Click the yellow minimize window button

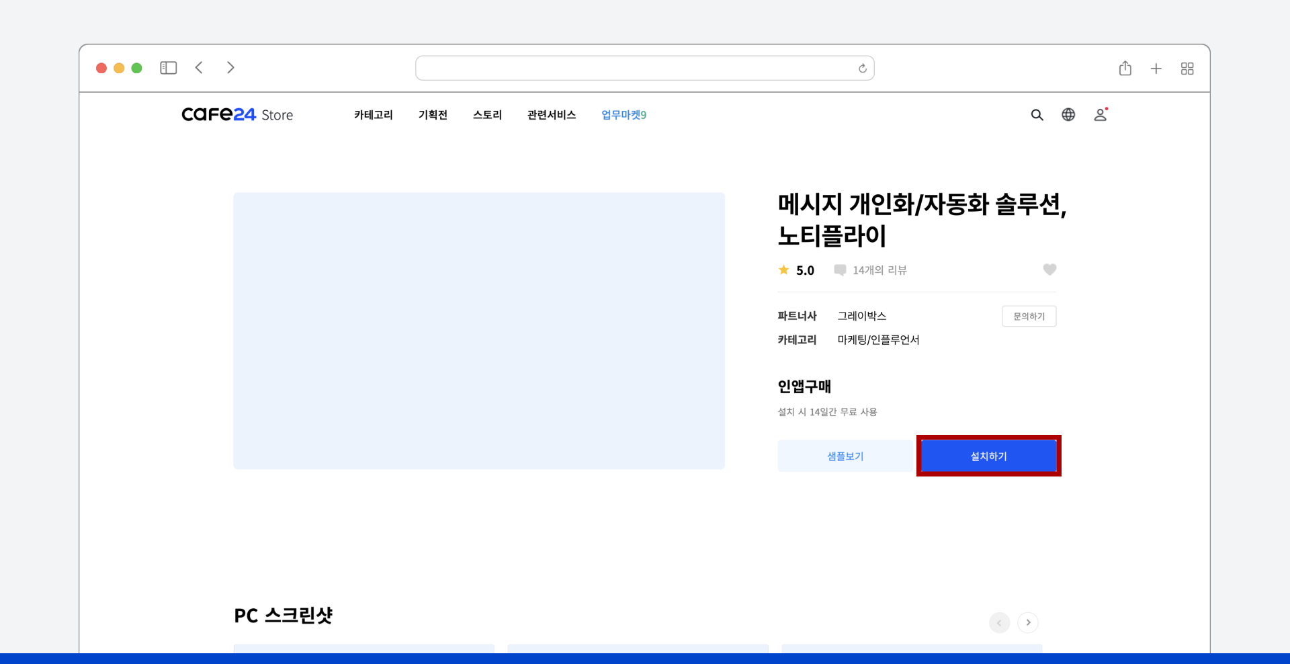119,68
